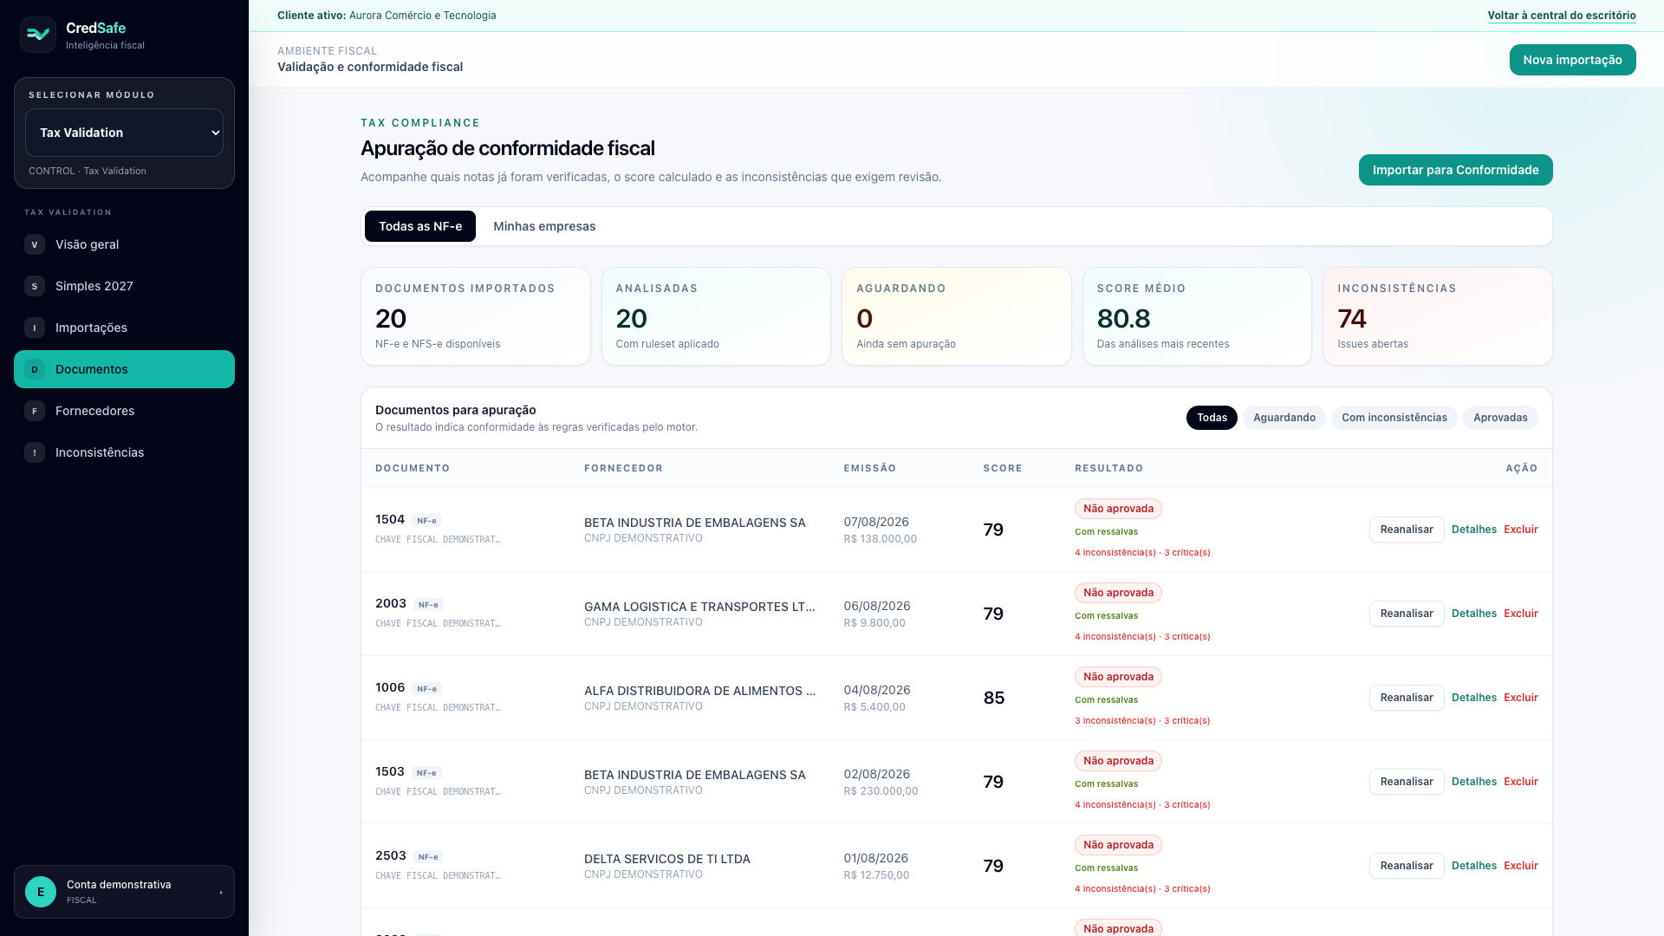Click Excluir for document 2003

[1521, 614]
